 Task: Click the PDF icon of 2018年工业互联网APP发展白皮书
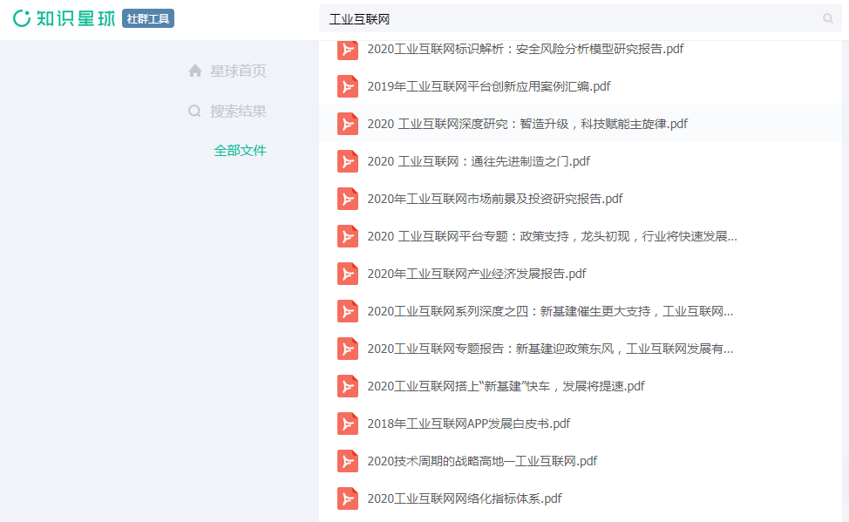(x=348, y=423)
